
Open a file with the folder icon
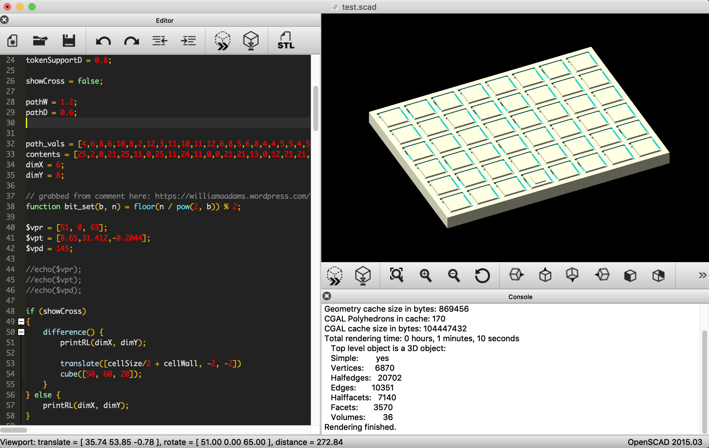[40, 41]
